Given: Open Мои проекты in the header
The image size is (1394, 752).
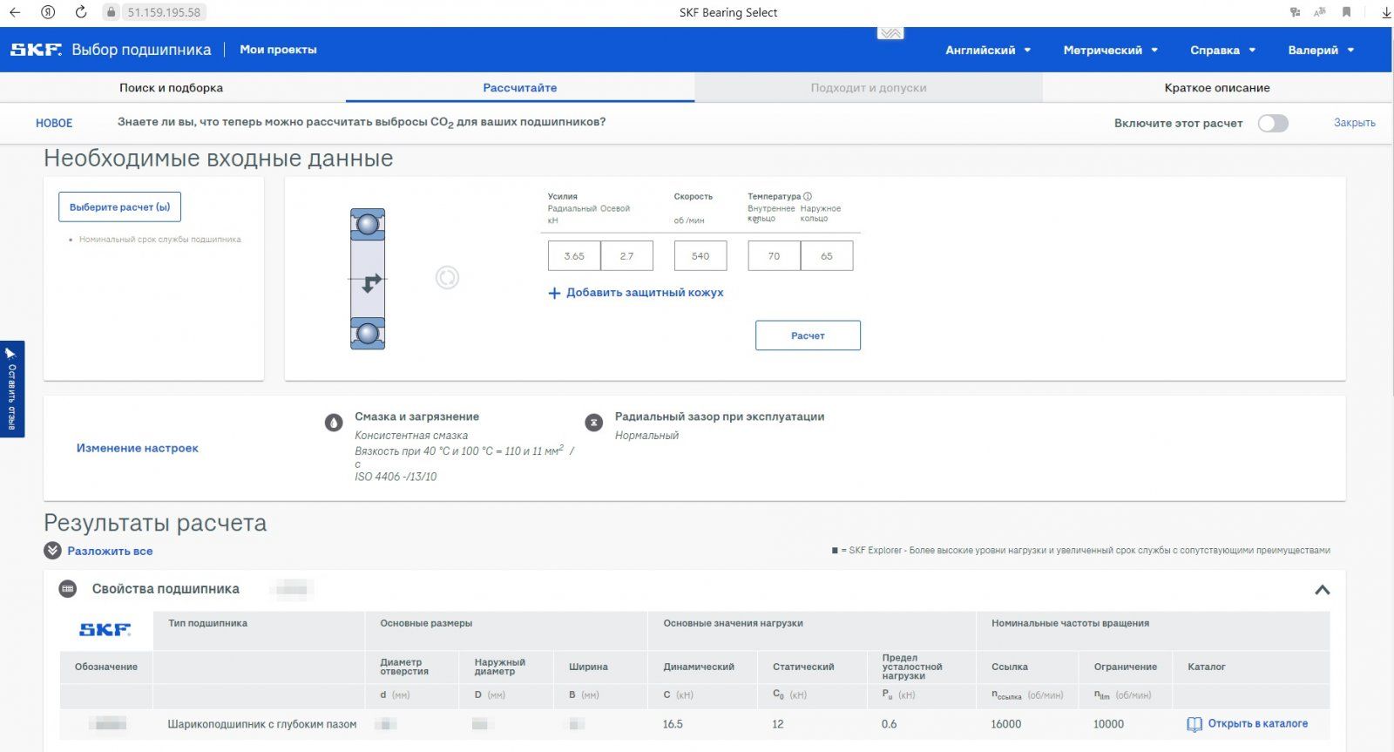Looking at the screenshot, I should tap(279, 50).
